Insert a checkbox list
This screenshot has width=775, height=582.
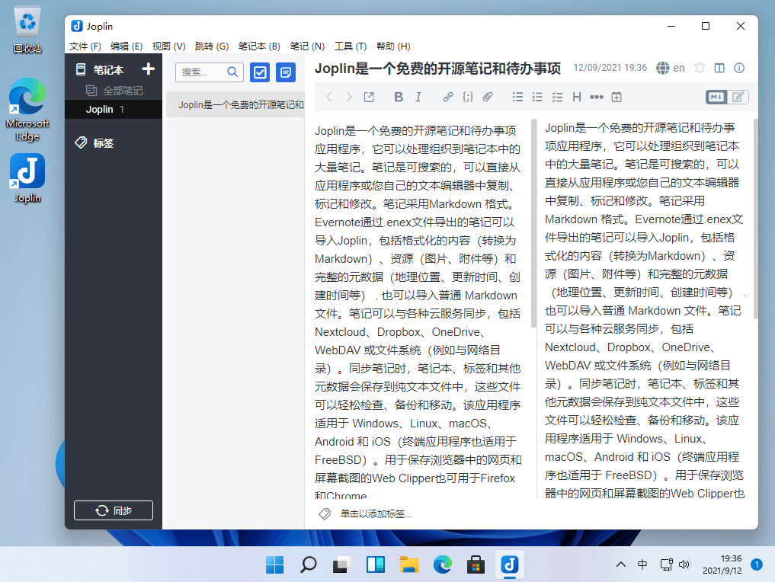point(557,97)
